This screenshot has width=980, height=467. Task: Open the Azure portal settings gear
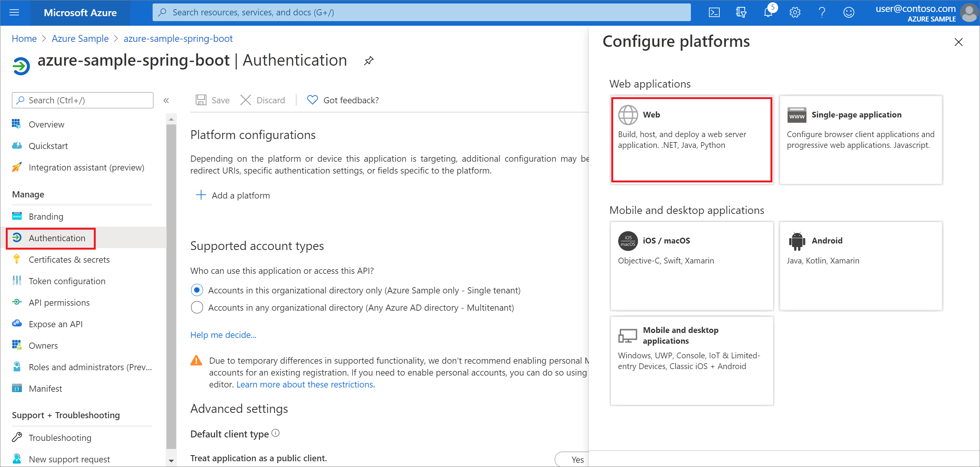[795, 12]
